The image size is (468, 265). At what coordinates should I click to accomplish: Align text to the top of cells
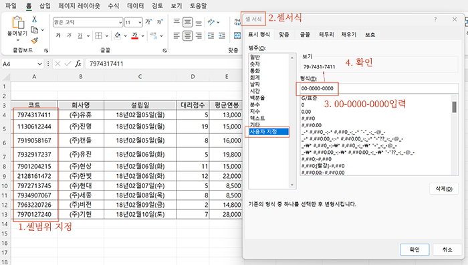pyautogui.click(x=177, y=22)
